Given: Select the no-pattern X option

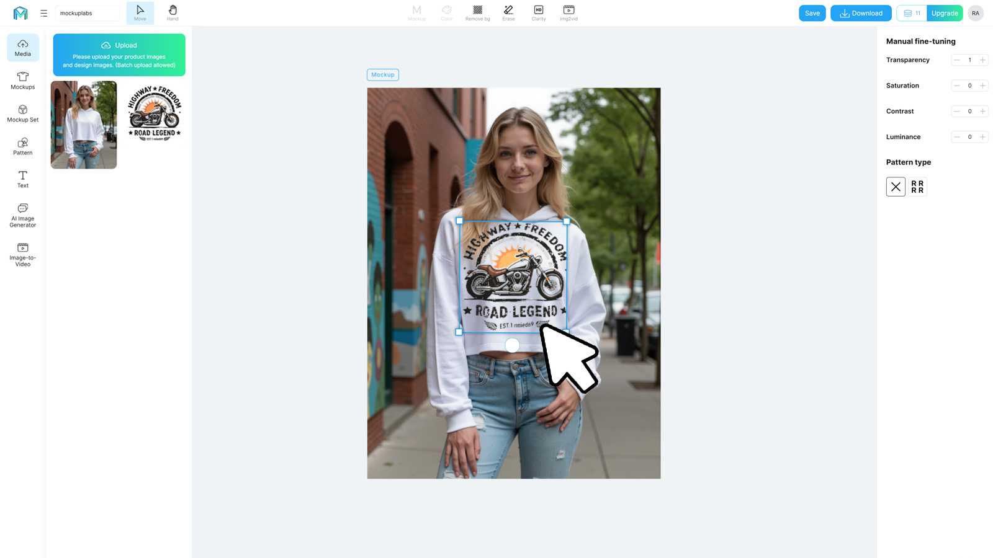Looking at the screenshot, I should tap(896, 187).
